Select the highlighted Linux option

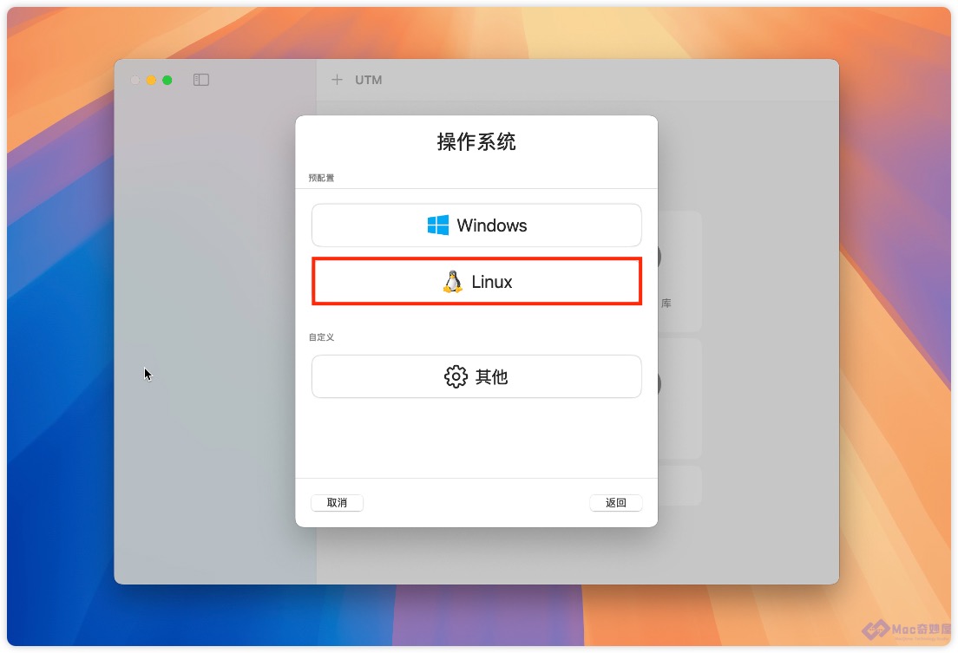pos(476,282)
